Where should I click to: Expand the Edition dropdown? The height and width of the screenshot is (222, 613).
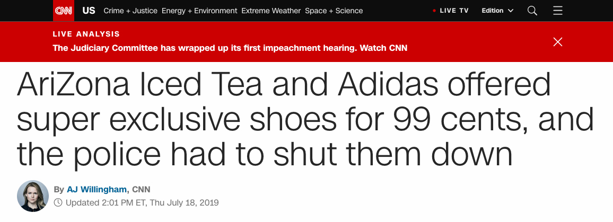tap(497, 11)
